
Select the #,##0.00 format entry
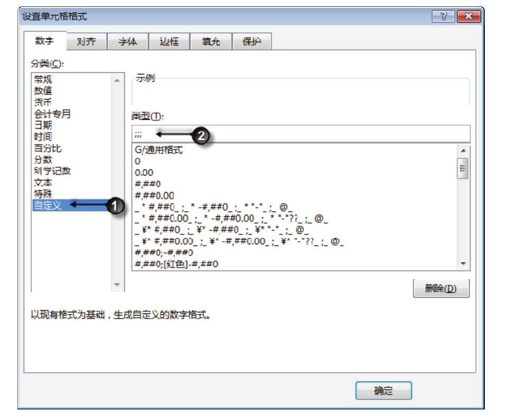[154, 195]
